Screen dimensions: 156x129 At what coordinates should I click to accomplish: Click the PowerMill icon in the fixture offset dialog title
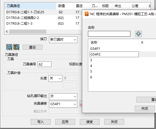87,14
